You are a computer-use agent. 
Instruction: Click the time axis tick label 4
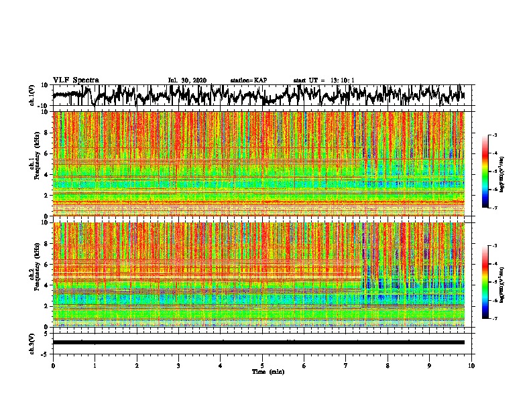tap(221, 366)
